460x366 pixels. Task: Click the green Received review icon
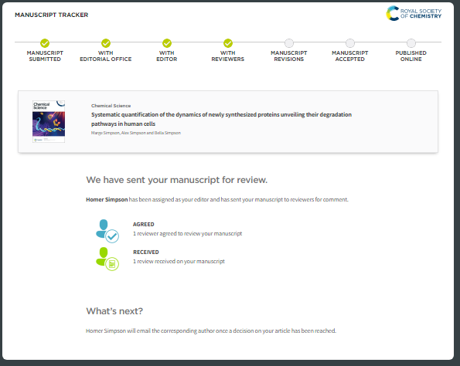[107, 259]
